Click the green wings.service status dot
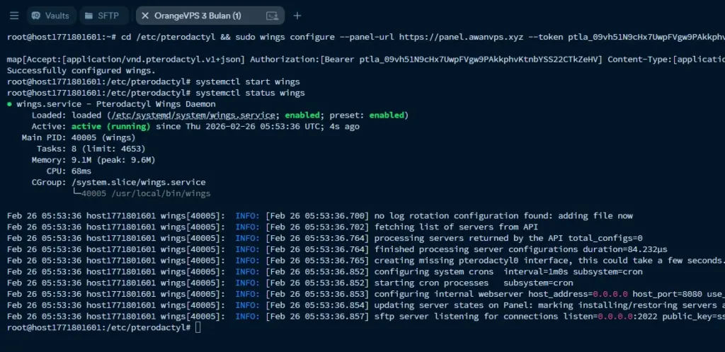This screenshot has width=725, height=352. (x=9, y=104)
